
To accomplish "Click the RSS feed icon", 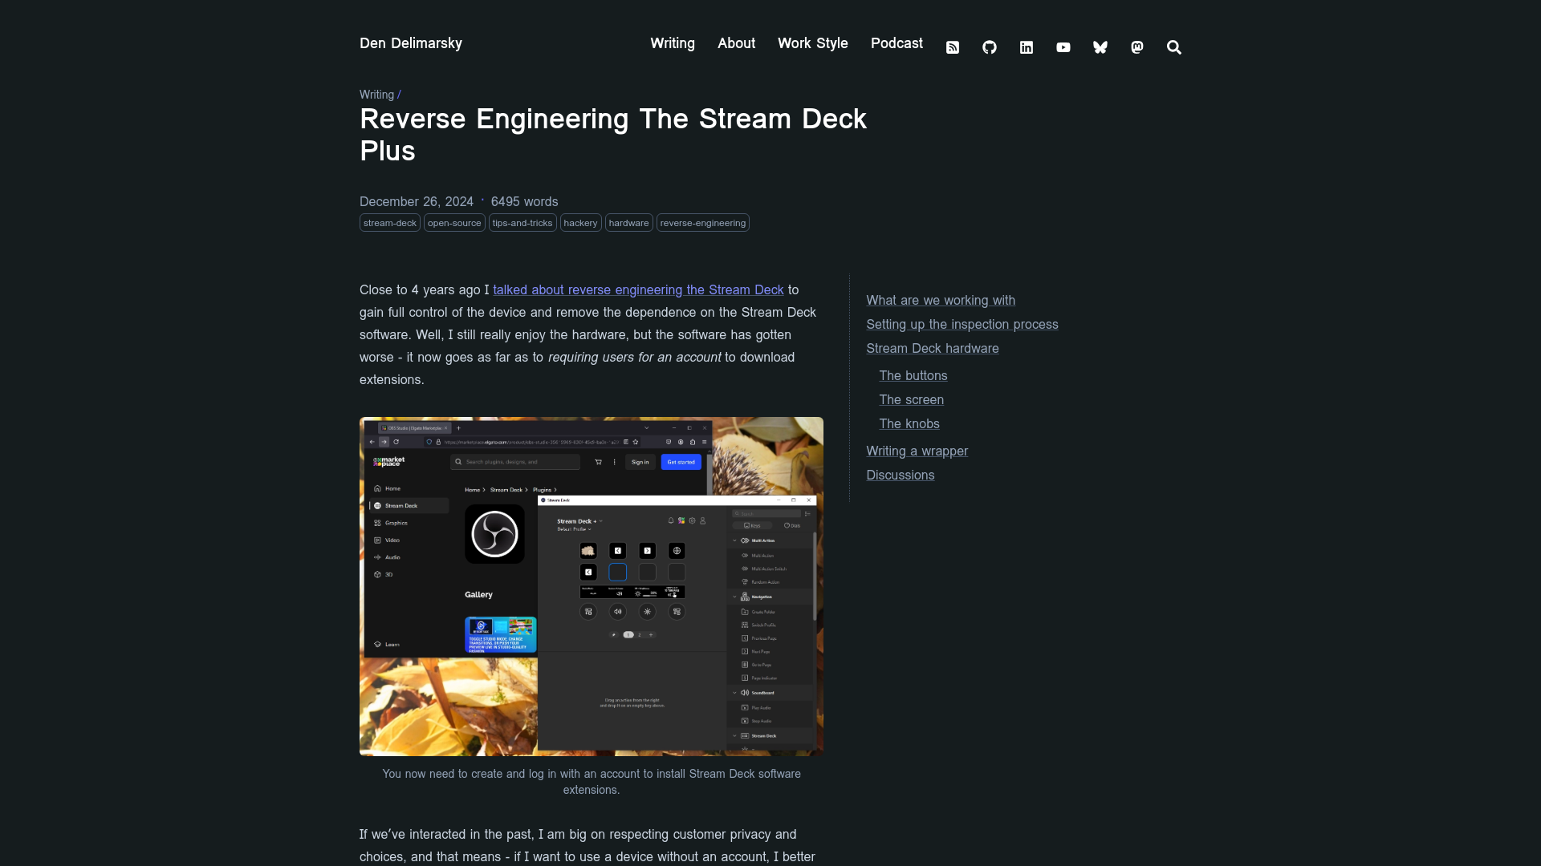I will (953, 47).
